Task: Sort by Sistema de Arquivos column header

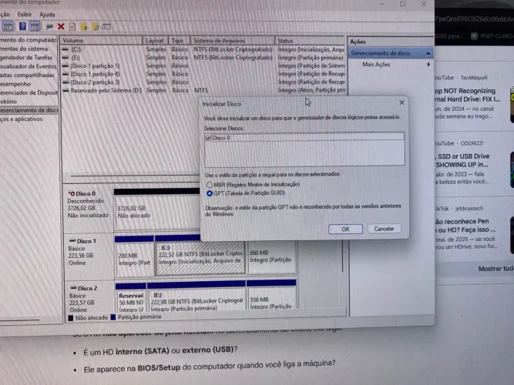Action: coord(233,41)
